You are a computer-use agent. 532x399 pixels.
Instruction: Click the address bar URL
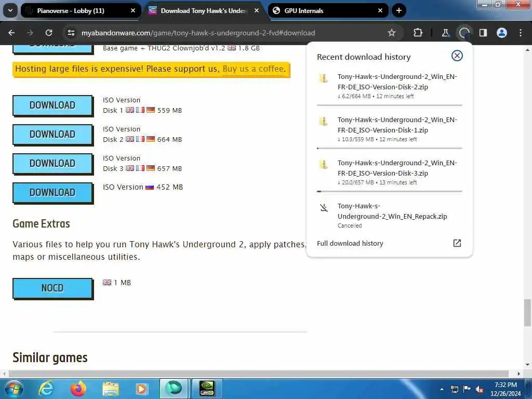(x=198, y=33)
